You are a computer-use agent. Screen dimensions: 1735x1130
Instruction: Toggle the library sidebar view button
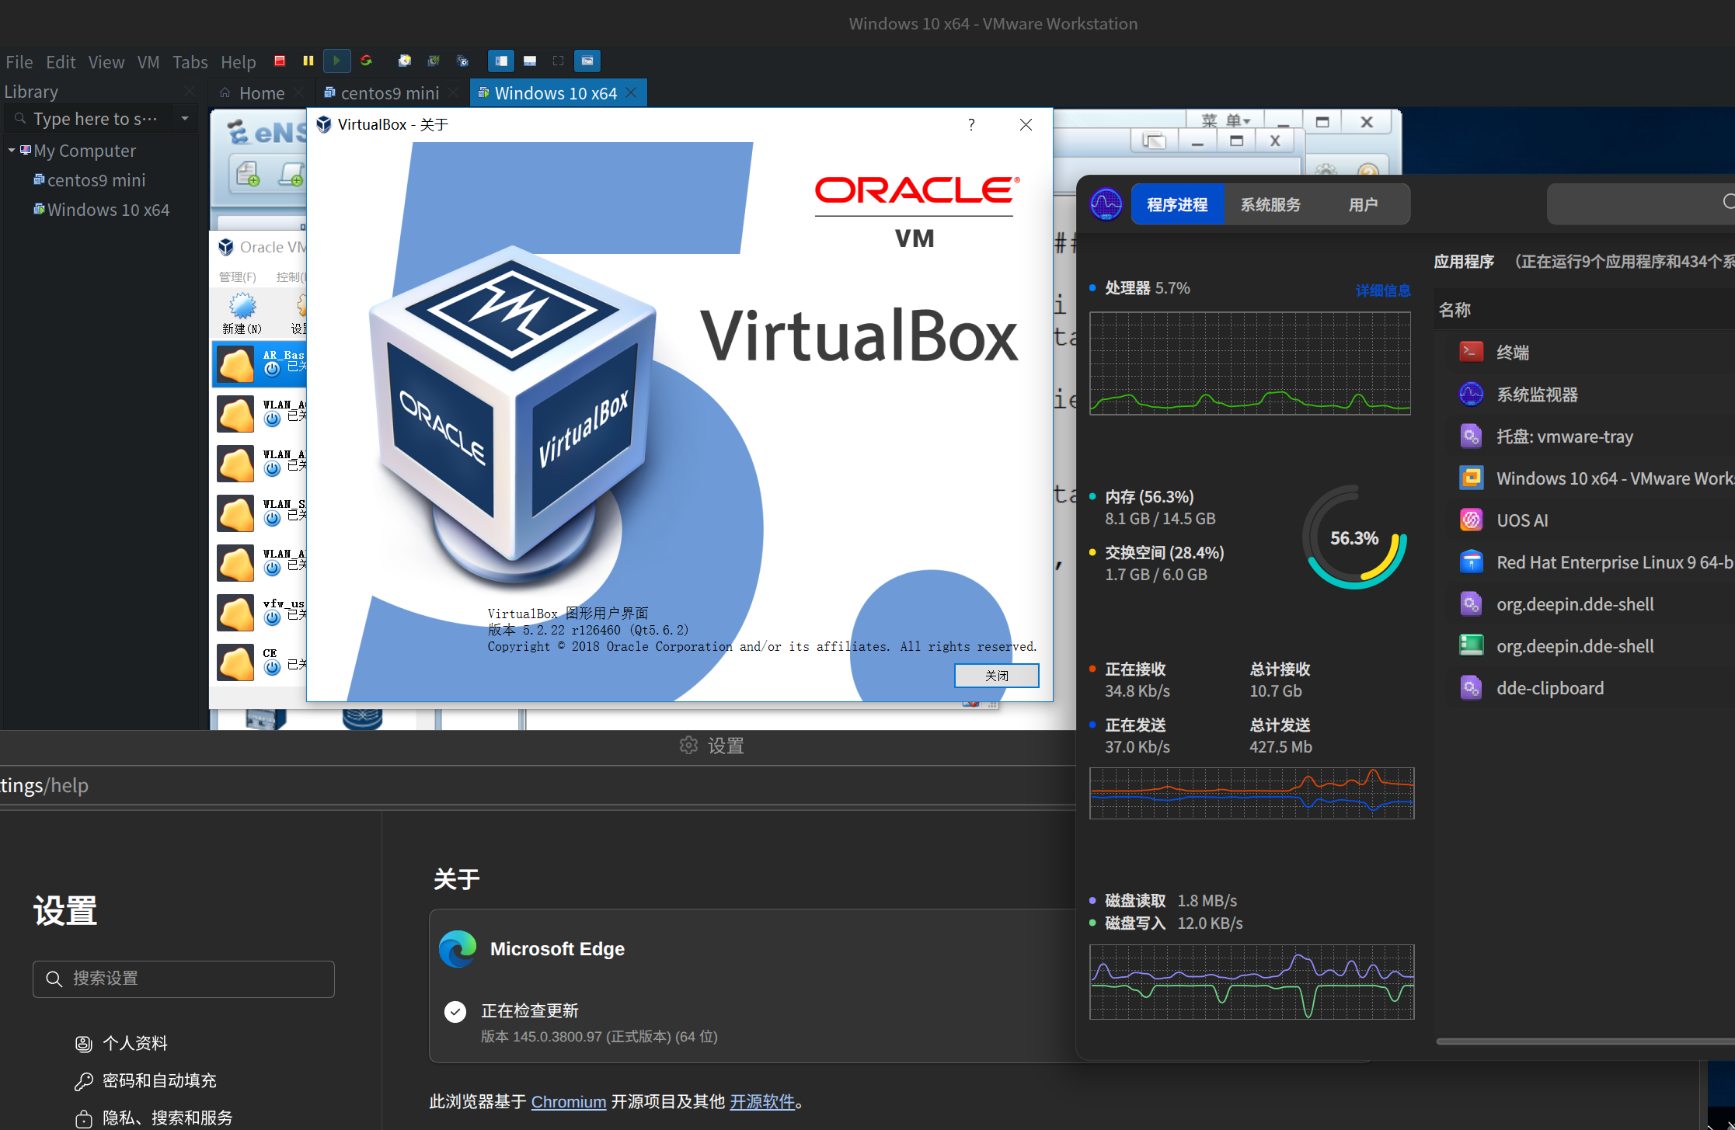[501, 61]
